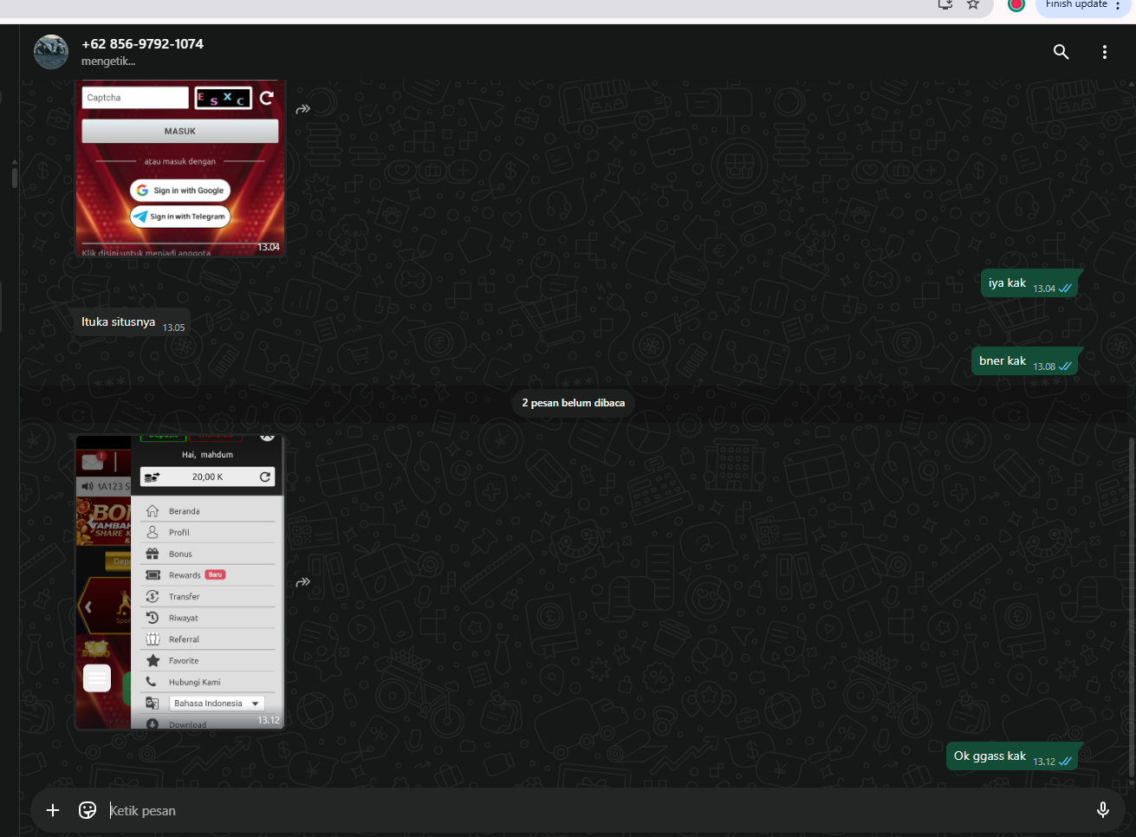Open the emoji and sticker picker

pyautogui.click(x=88, y=810)
